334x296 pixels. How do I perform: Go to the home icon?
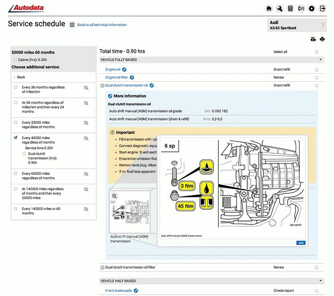click(269, 8)
